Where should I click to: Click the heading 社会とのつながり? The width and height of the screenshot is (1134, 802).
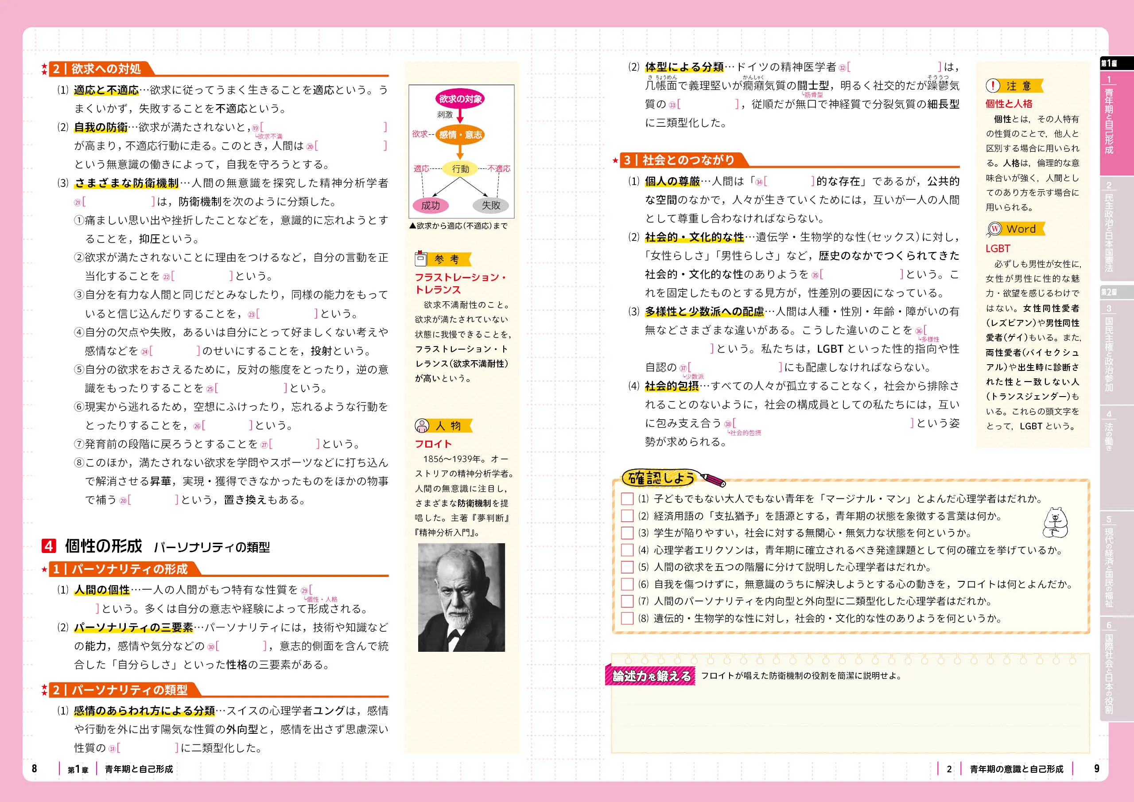(688, 160)
